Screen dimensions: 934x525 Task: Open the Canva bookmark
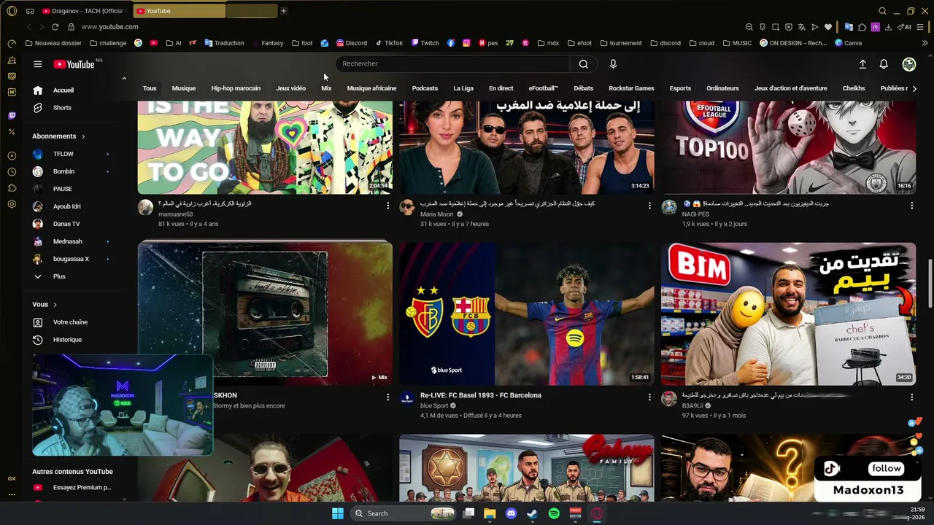(848, 43)
